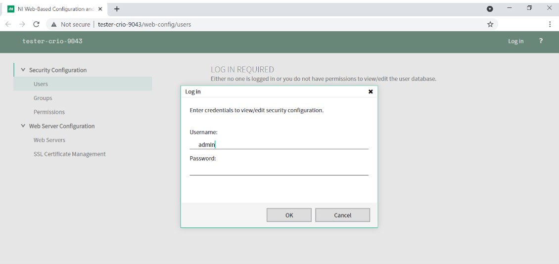The height and width of the screenshot is (264, 559).
Task: Bookmark this page with the star icon
Action: (x=490, y=24)
